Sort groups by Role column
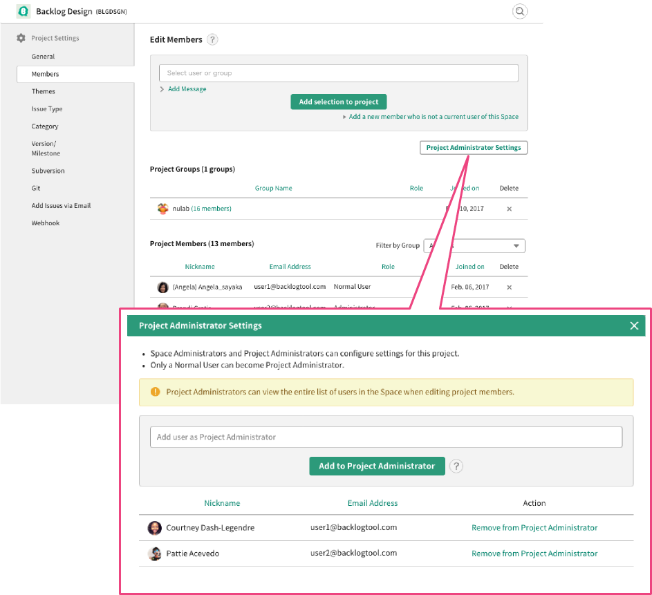Viewport: 652px width, 595px height. 416,188
